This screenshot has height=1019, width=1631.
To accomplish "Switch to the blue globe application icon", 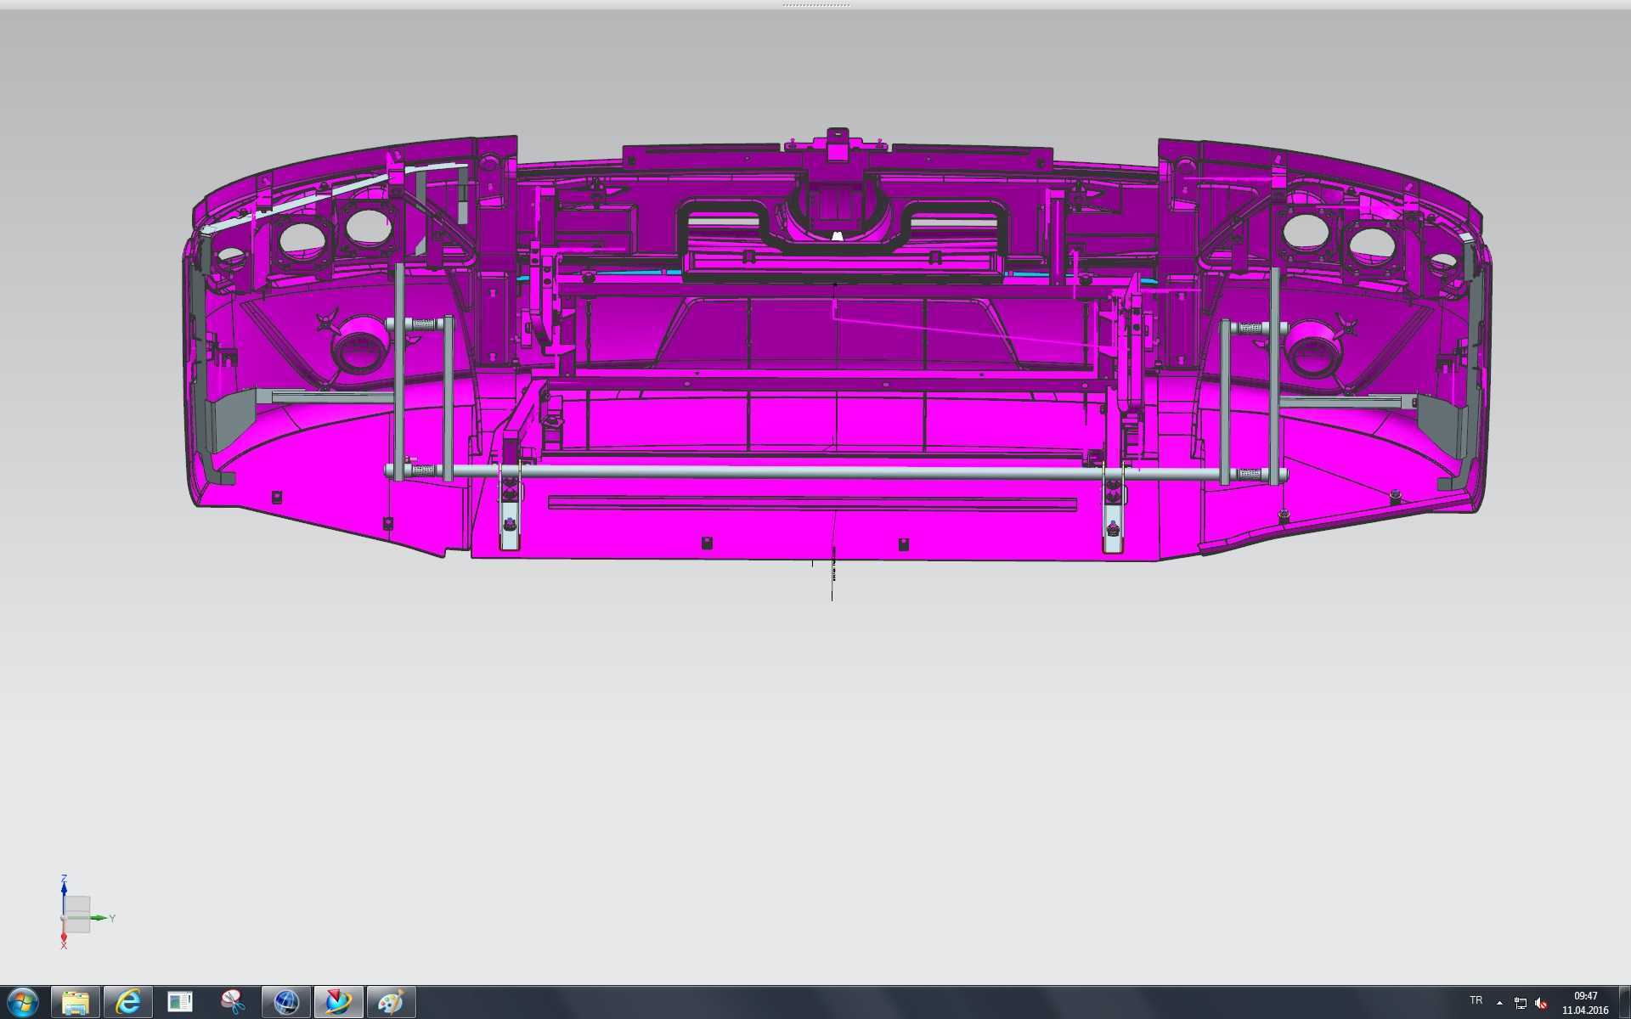I will [x=286, y=1003].
